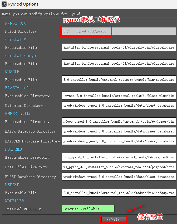Click the Clustal Omega section heading

21,56
